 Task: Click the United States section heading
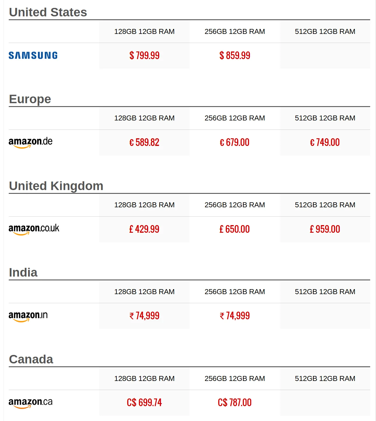(48, 12)
